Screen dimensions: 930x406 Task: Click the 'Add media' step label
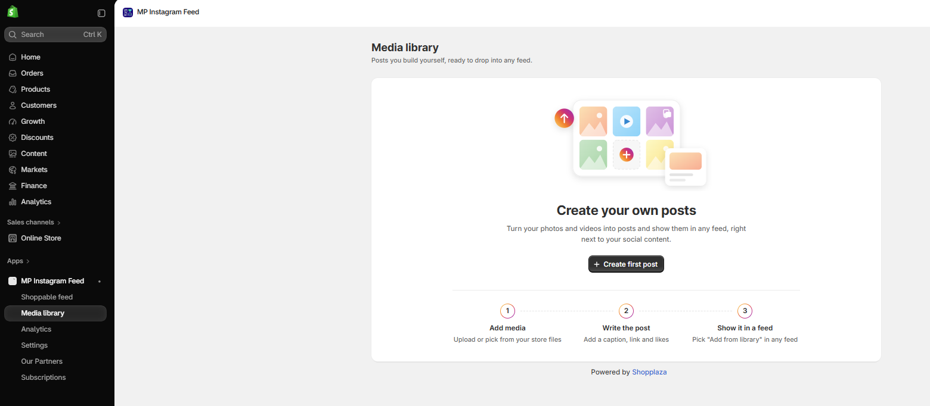(507, 328)
